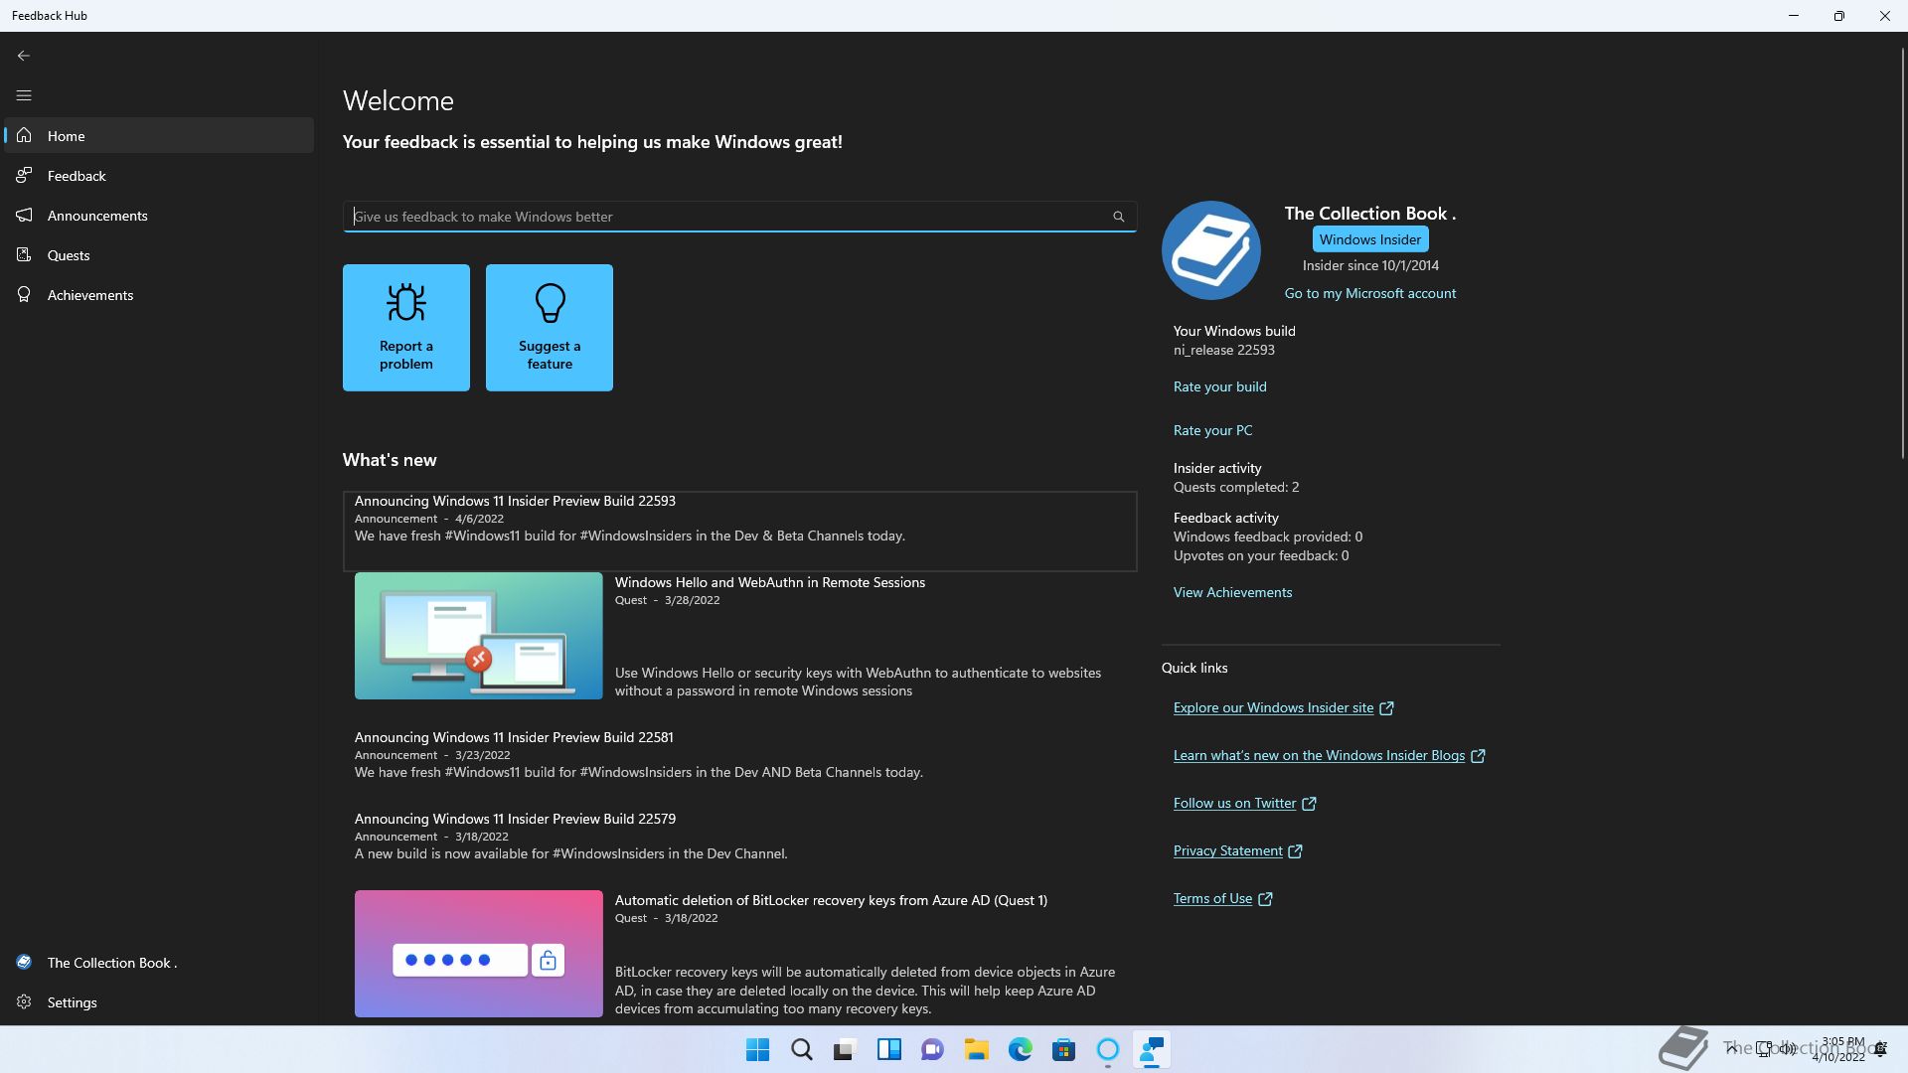Open View Achievements link
1908x1073 pixels.
coord(1233,592)
